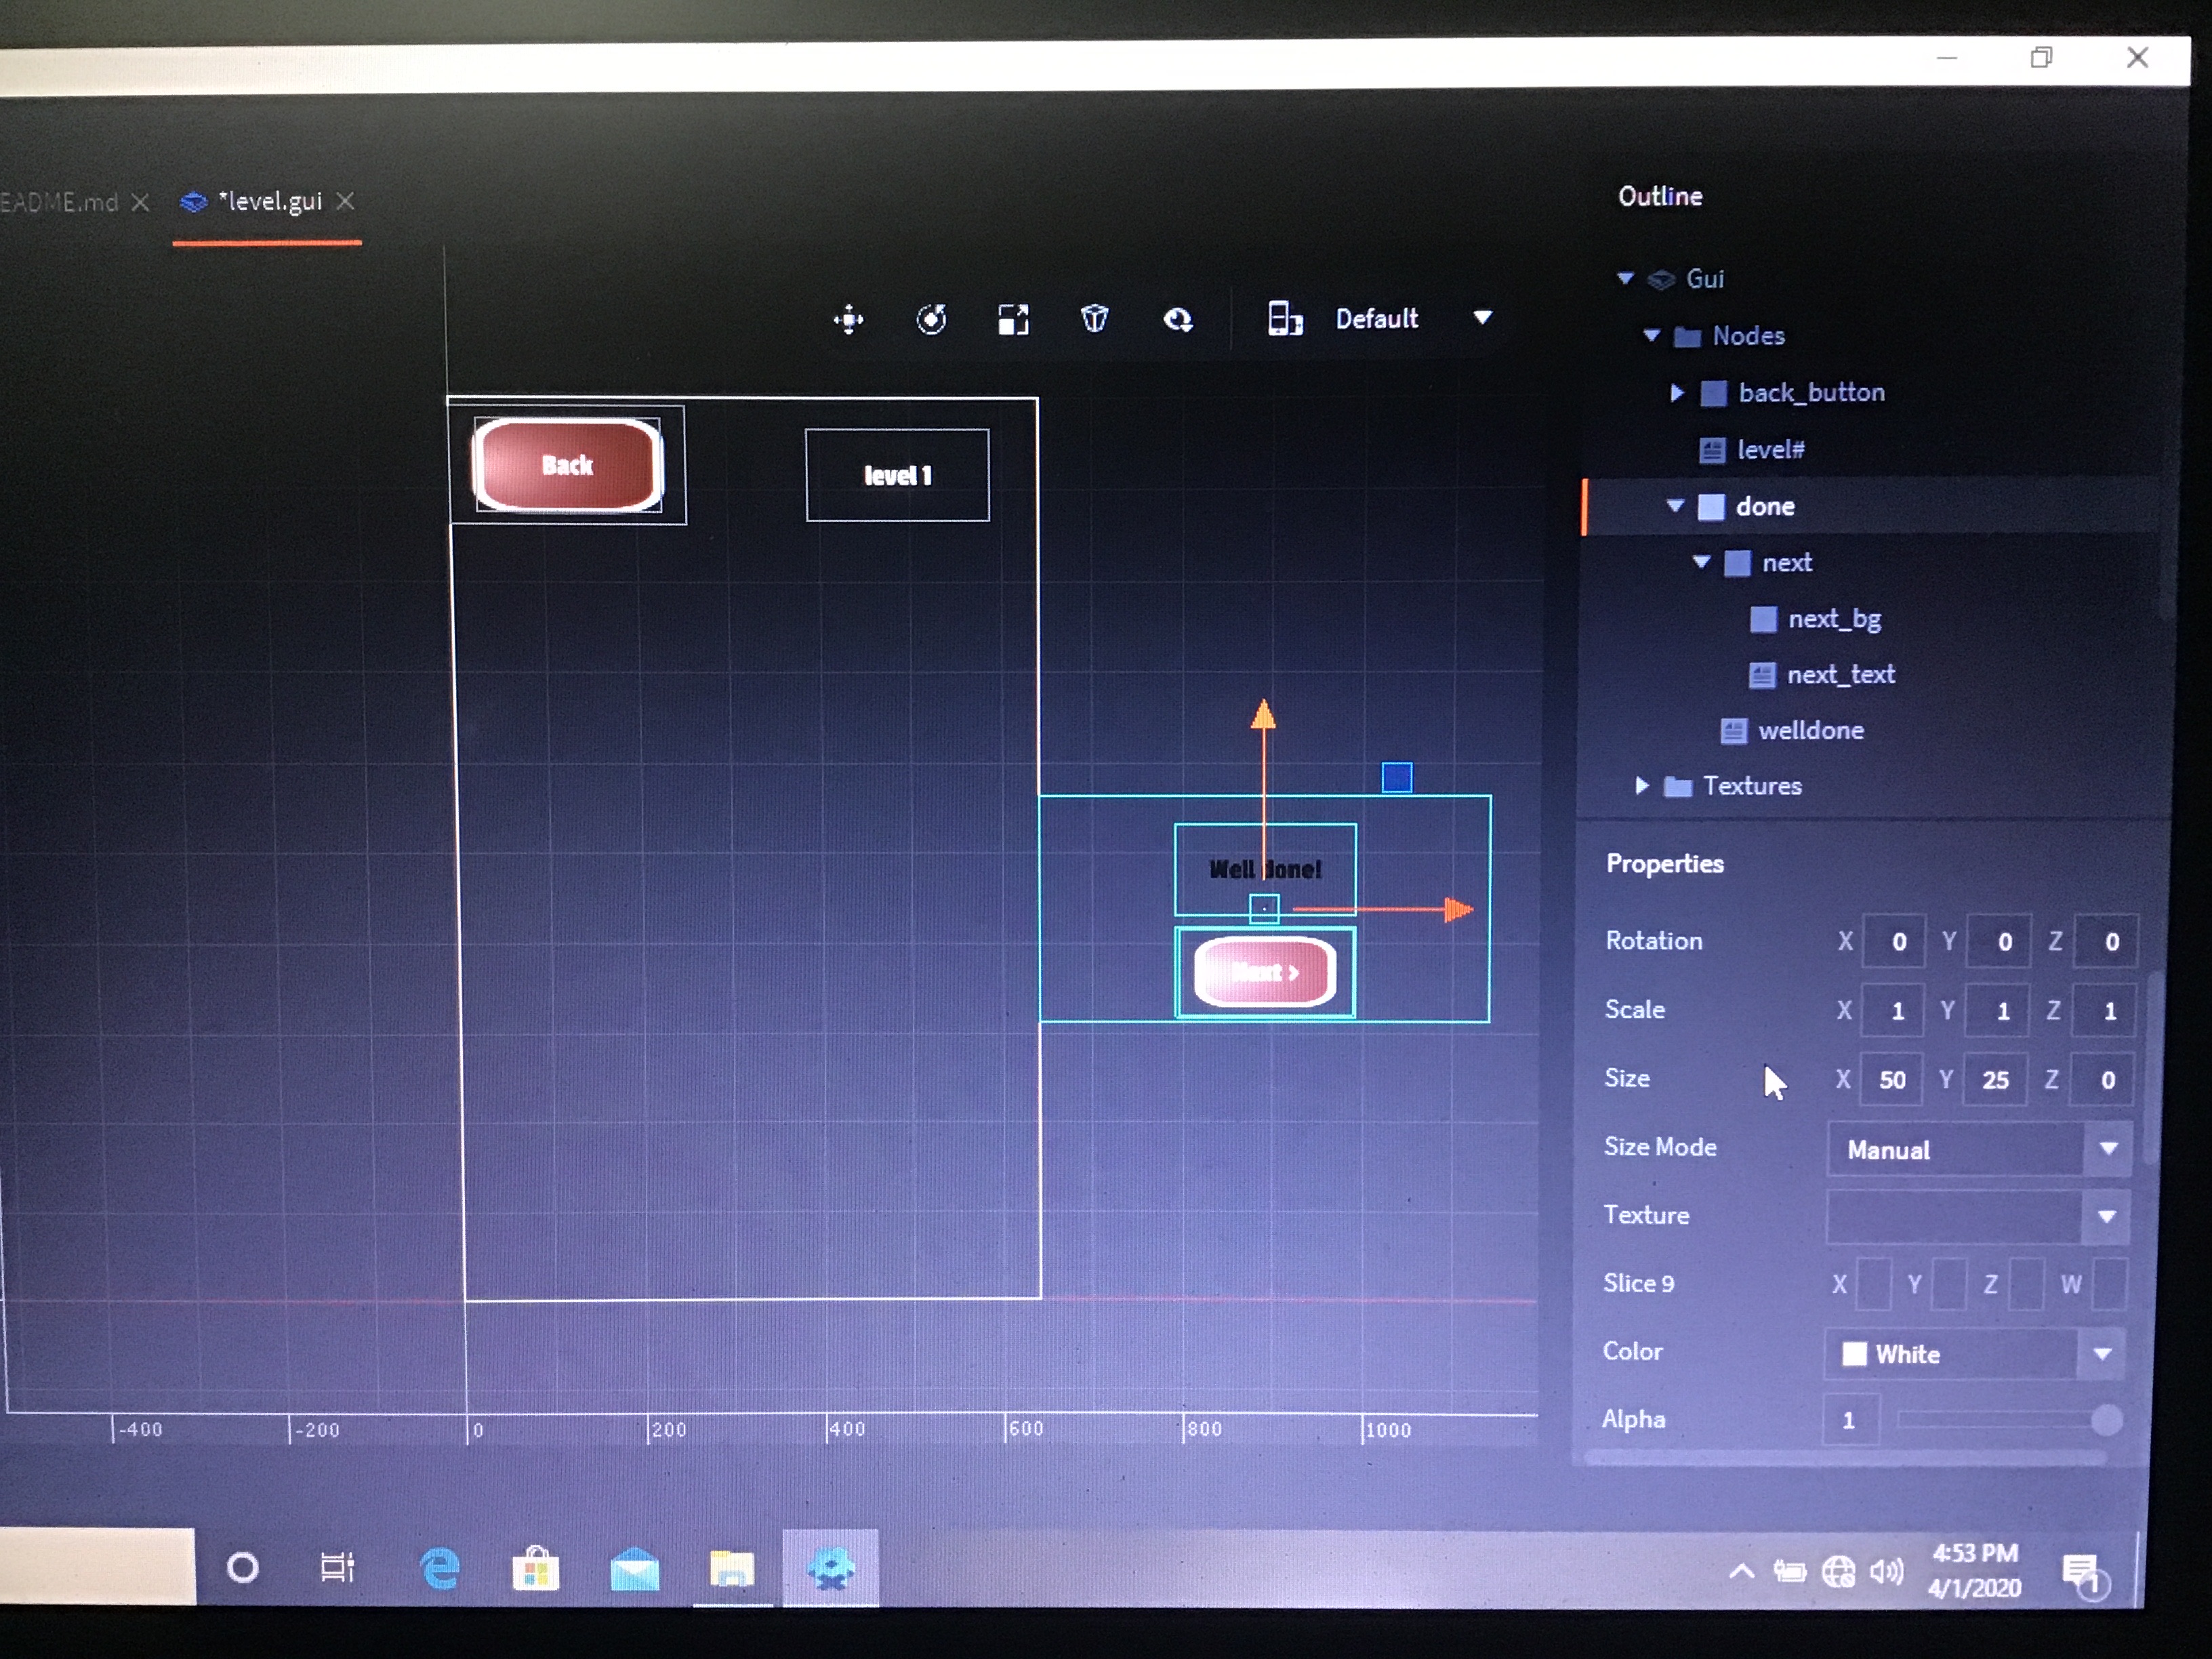Collapse the Gui root node
This screenshot has height=1659, width=2212.
[1626, 278]
